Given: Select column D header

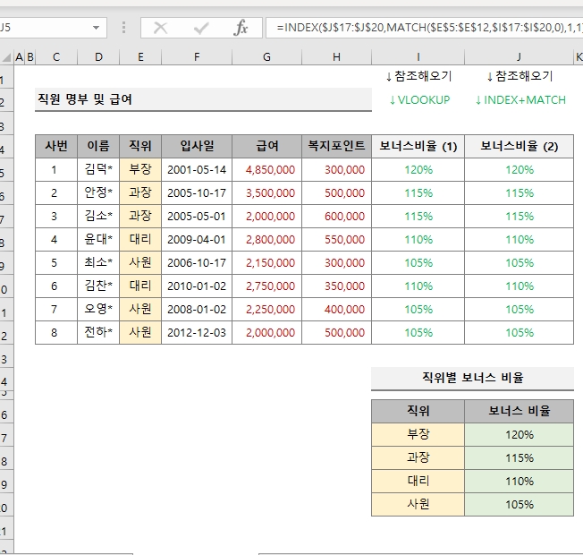Looking at the screenshot, I should (98, 57).
